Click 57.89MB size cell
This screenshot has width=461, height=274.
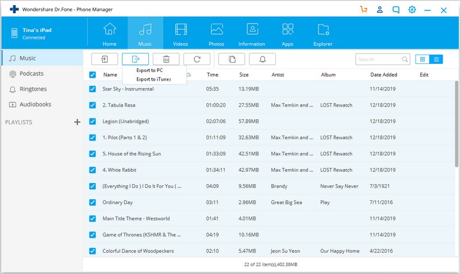pyautogui.click(x=249, y=121)
